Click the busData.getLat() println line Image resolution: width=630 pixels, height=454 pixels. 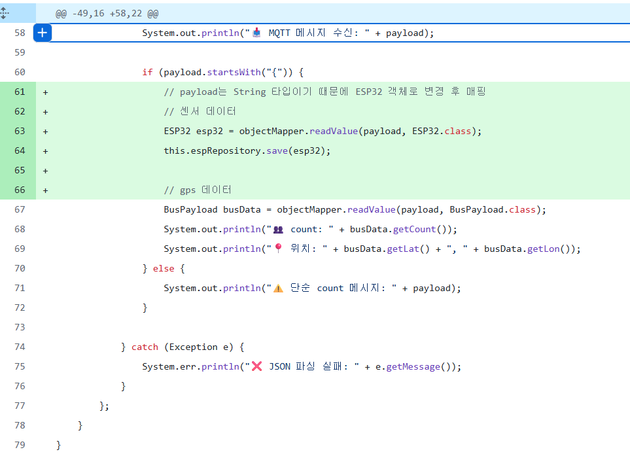coord(372,249)
